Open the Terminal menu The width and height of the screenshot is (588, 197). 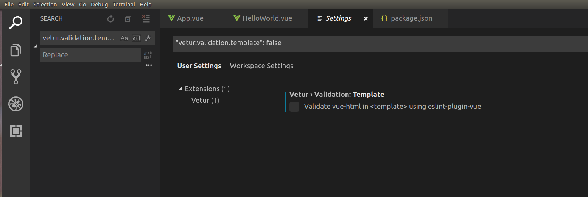pos(124,5)
